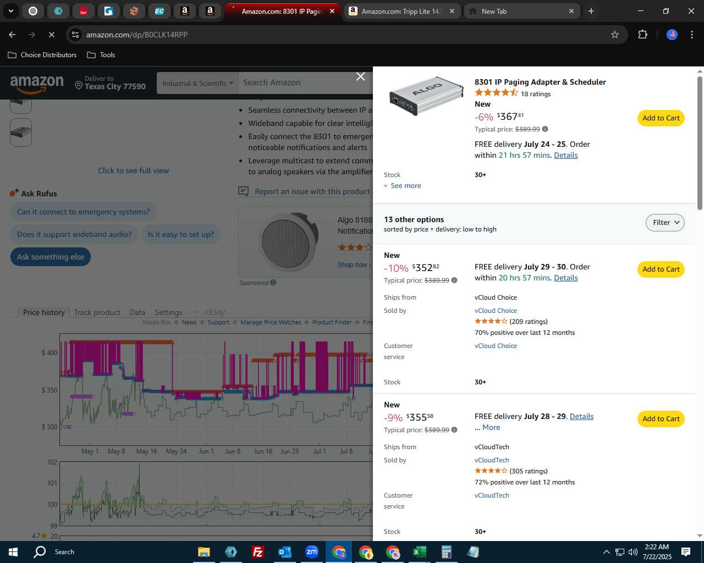Show typical price info for $367.41 offer

pyautogui.click(x=545, y=129)
